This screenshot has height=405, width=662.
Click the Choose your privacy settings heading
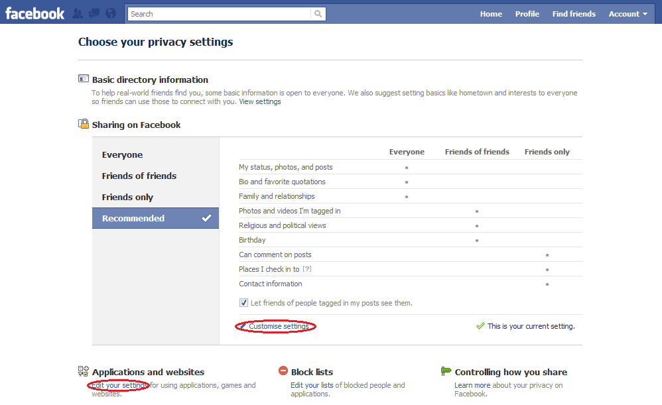pyautogui.click(x=155, y=42)
